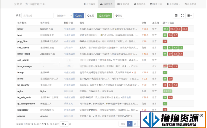Click the blue 搜索 button

coord(79,16)
